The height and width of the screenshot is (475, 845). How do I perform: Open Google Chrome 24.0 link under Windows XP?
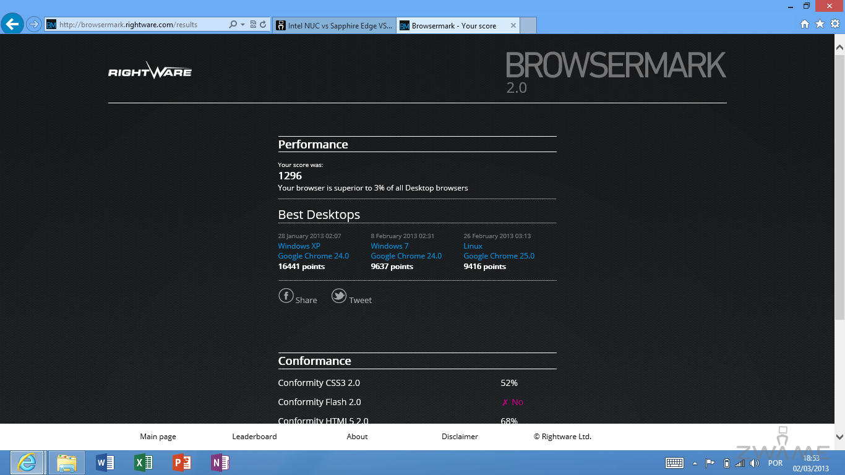[314, 256]
